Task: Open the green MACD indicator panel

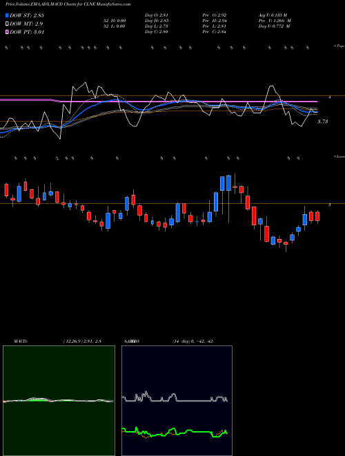Action: click(x=59, y=401)
